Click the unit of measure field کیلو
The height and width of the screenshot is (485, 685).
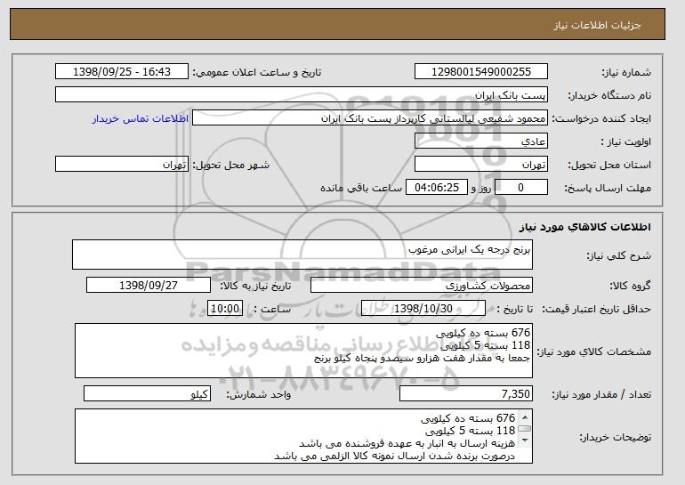147,393
